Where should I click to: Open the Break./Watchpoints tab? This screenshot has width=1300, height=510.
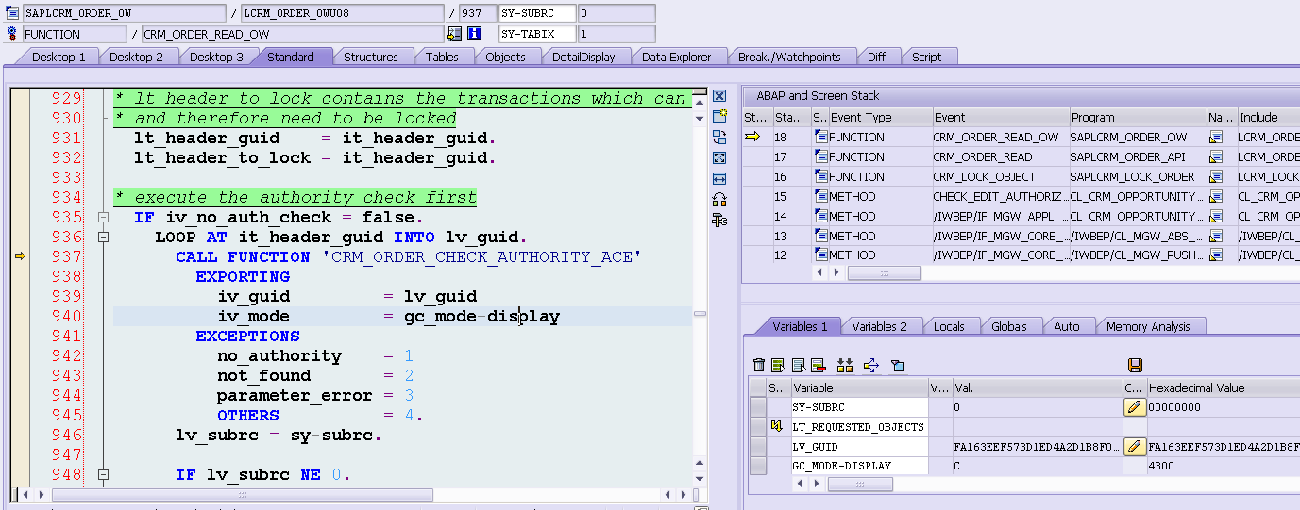pos(789,57)
